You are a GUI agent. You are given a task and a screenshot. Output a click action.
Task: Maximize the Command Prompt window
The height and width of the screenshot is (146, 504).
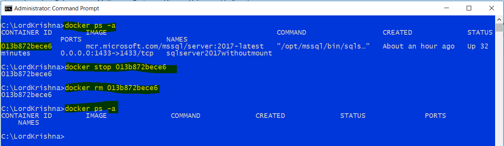coord(469,8)
